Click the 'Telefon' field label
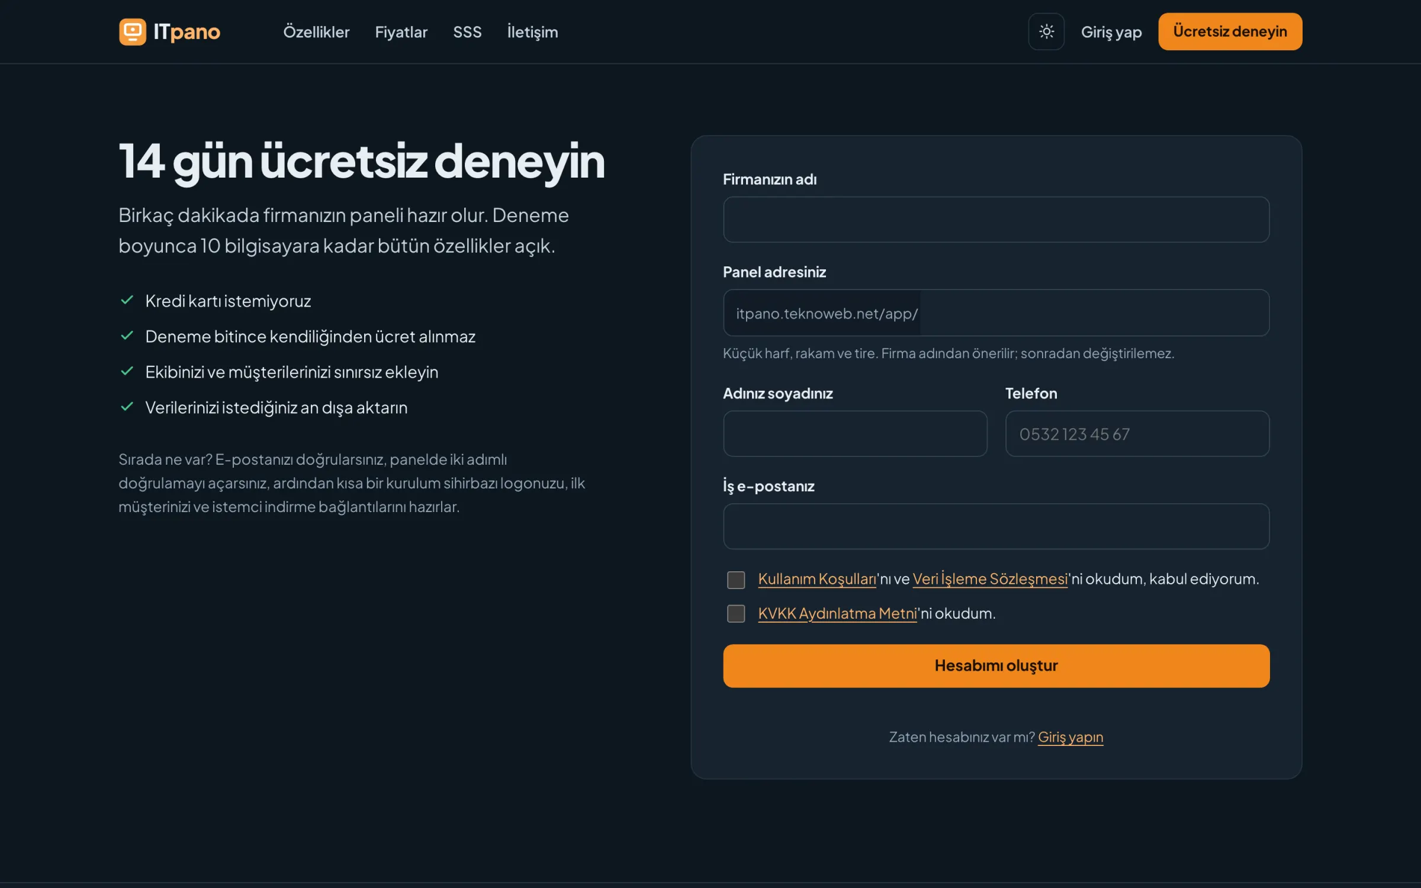 [x=1031, y=394]
